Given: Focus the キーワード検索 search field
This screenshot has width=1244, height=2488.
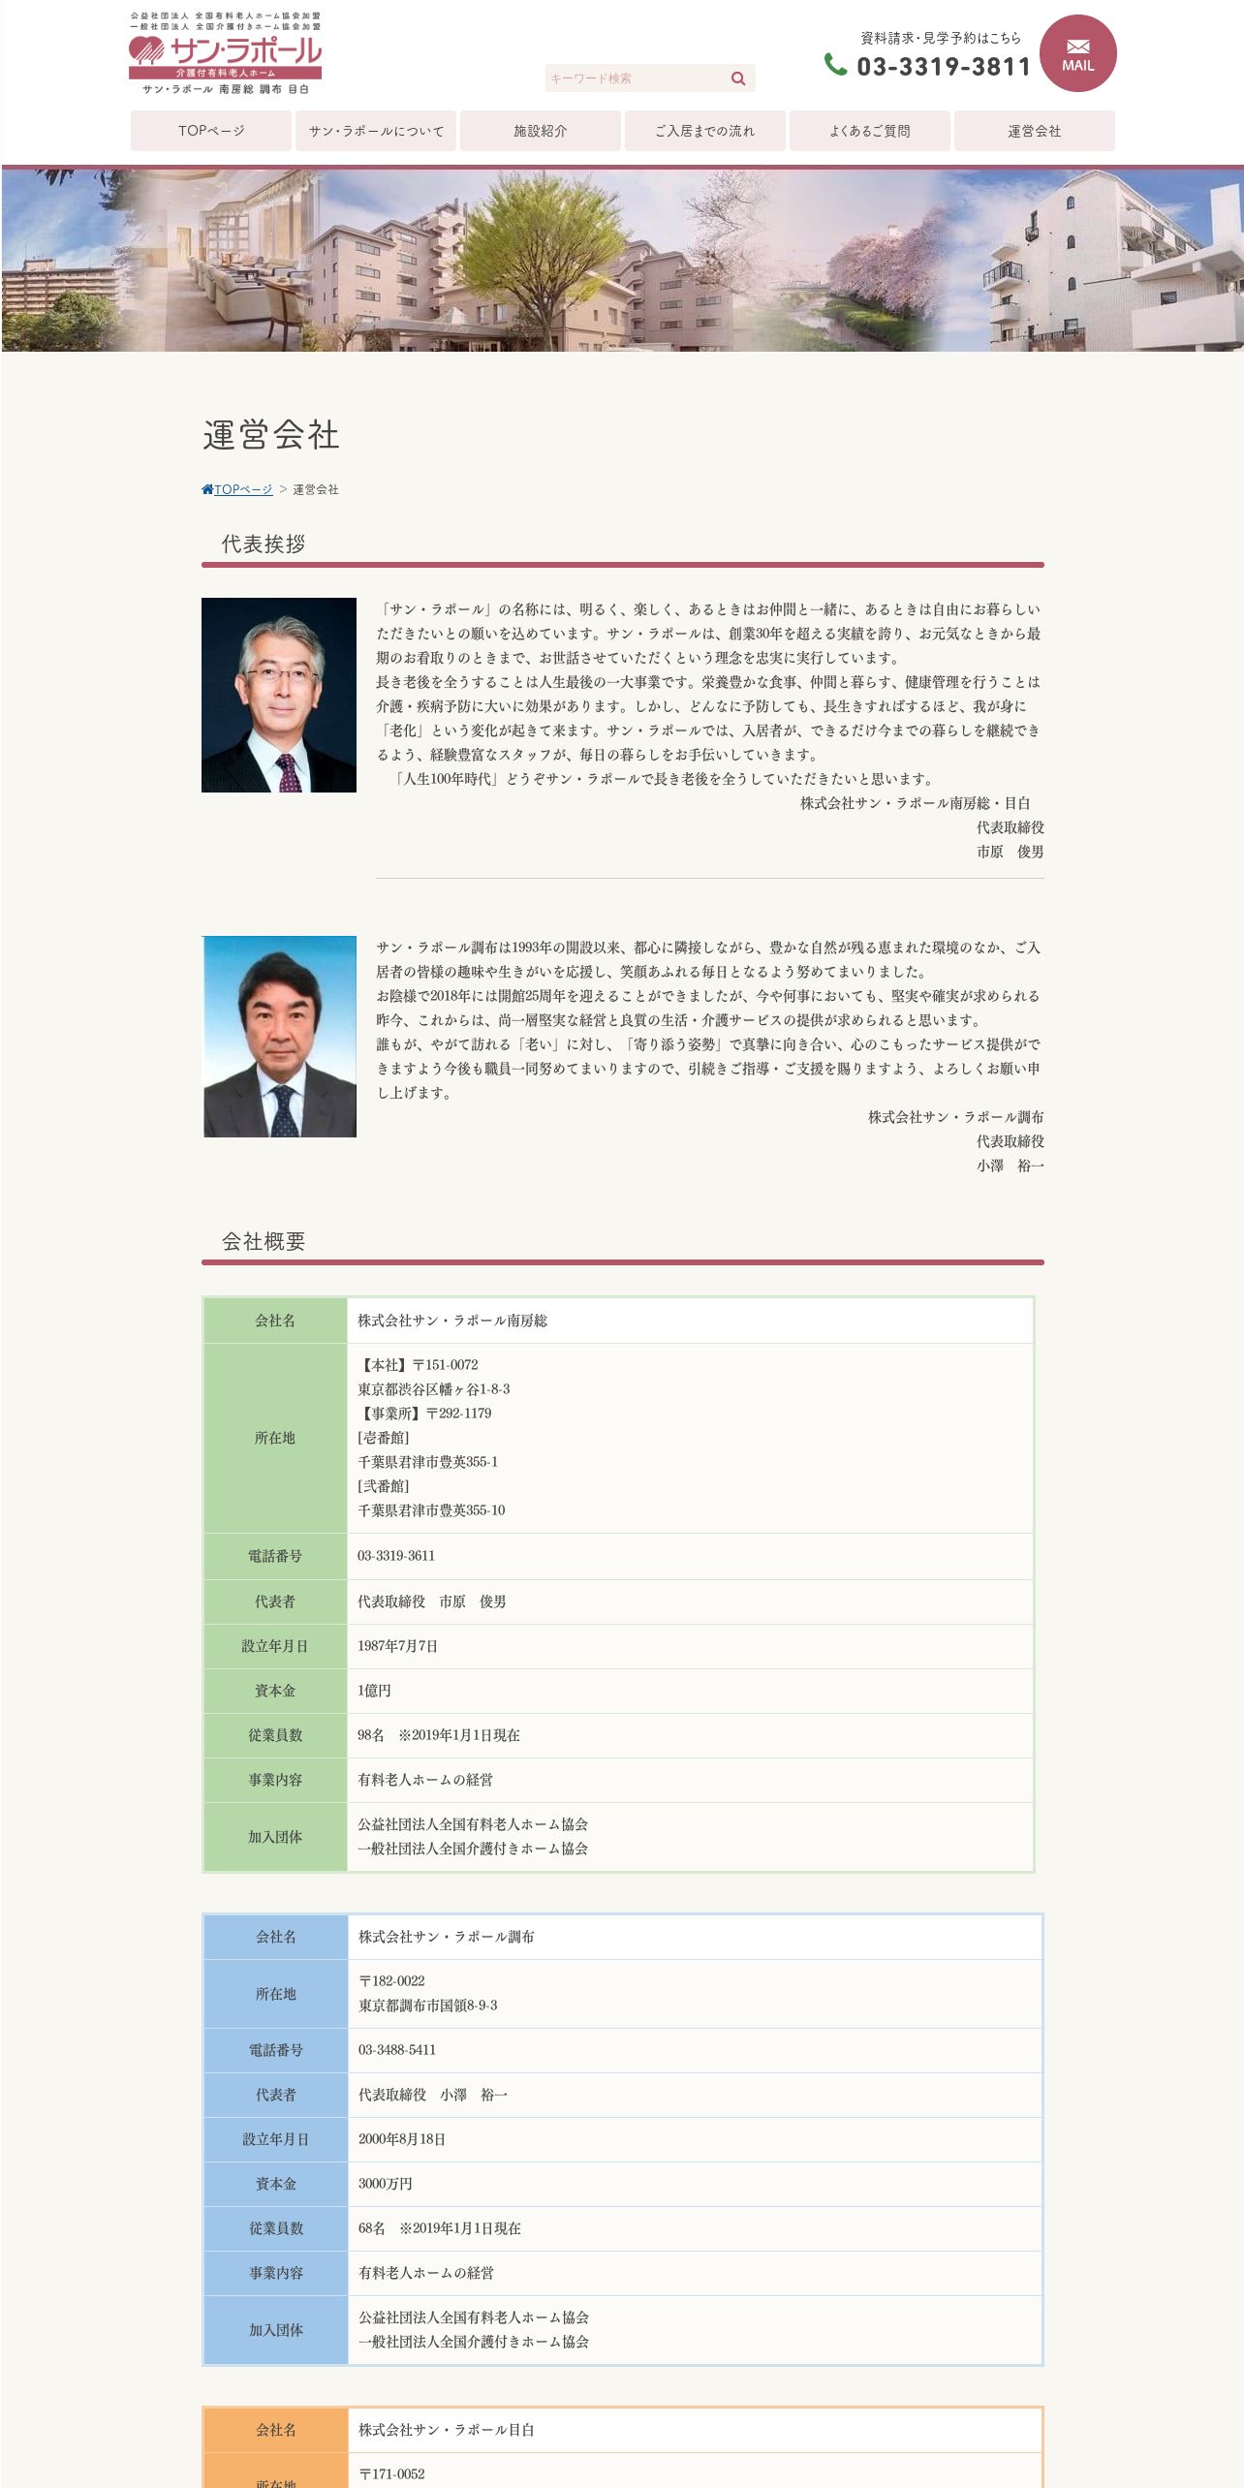Looking at the screenshot, I should 637,78.
